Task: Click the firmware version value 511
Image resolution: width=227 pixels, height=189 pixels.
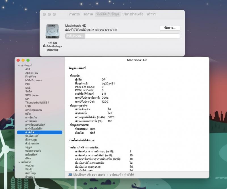Action: [x=104, y=94]
